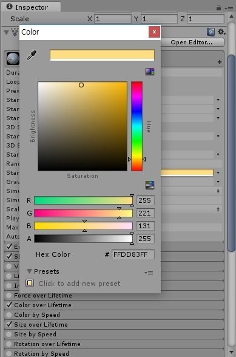Open the Inspector panel options menu
Image resolution: width=236 pixels, height=357 pixels.
pos(229,8)
